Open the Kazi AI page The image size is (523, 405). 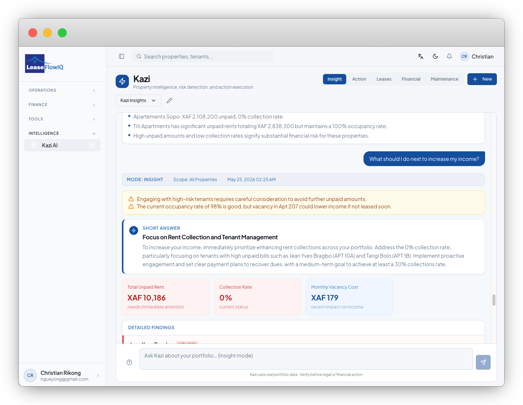62,145
